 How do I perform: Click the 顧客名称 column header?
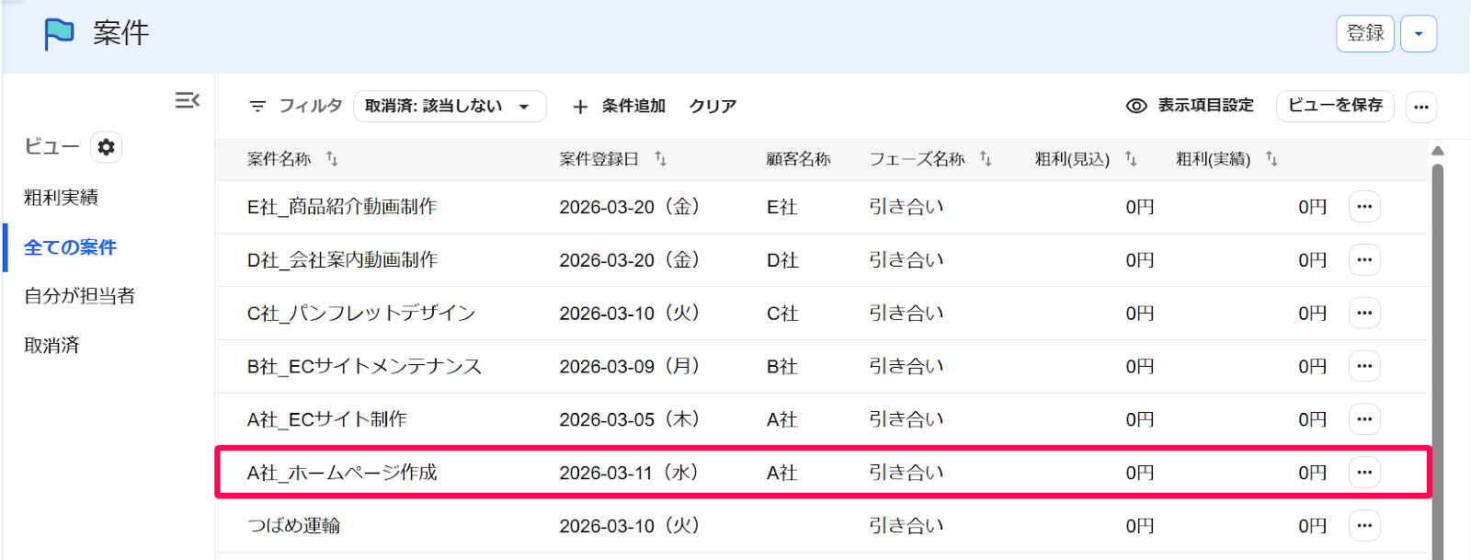point(798,159)
